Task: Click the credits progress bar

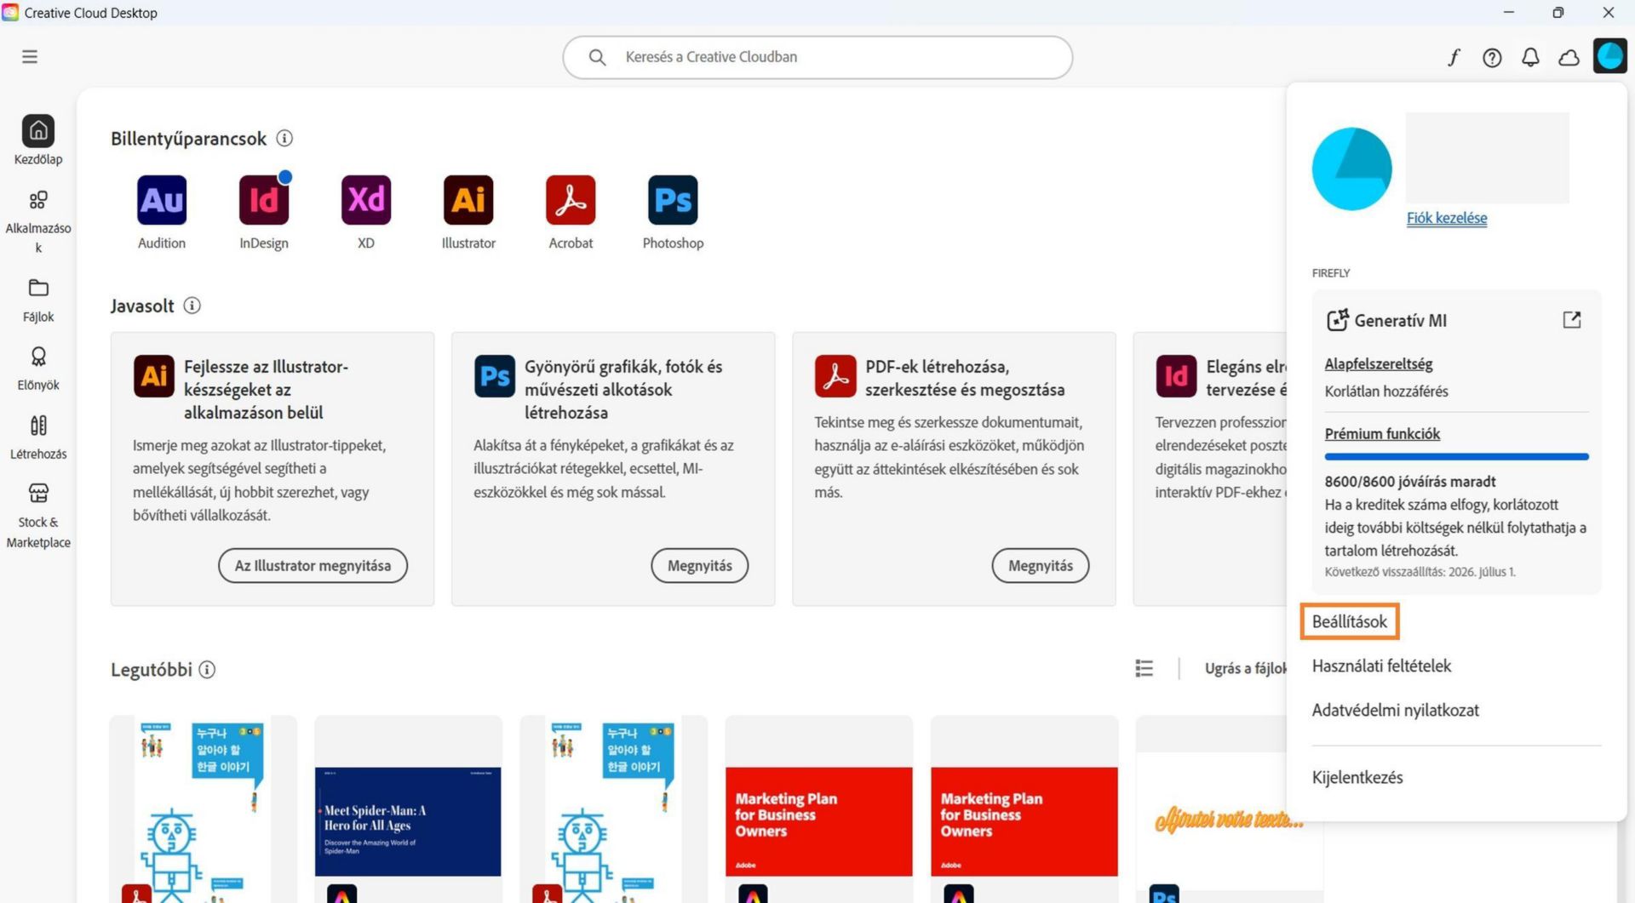Action: click(x=1456, y=457)
